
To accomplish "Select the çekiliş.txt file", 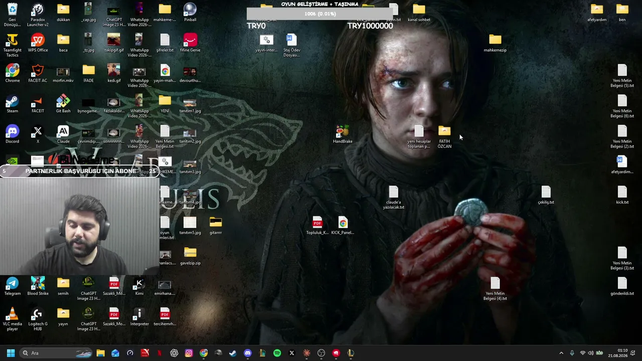I will point(546,195).
